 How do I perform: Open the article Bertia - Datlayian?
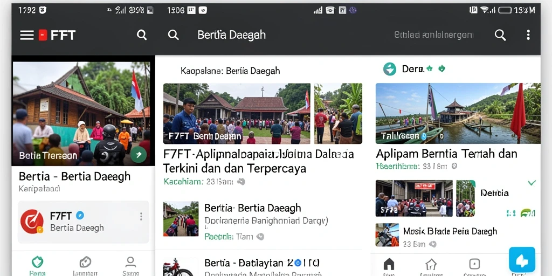(262, 263)
